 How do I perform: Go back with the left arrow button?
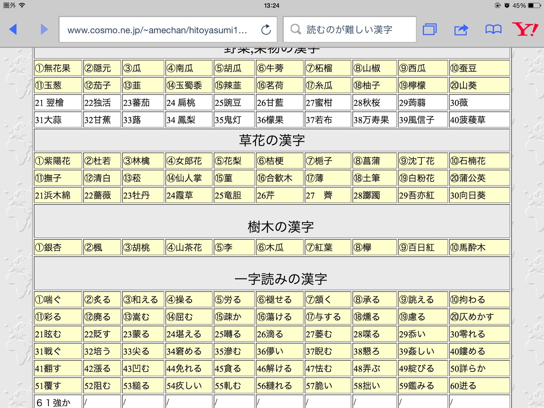tap(13, 29)
